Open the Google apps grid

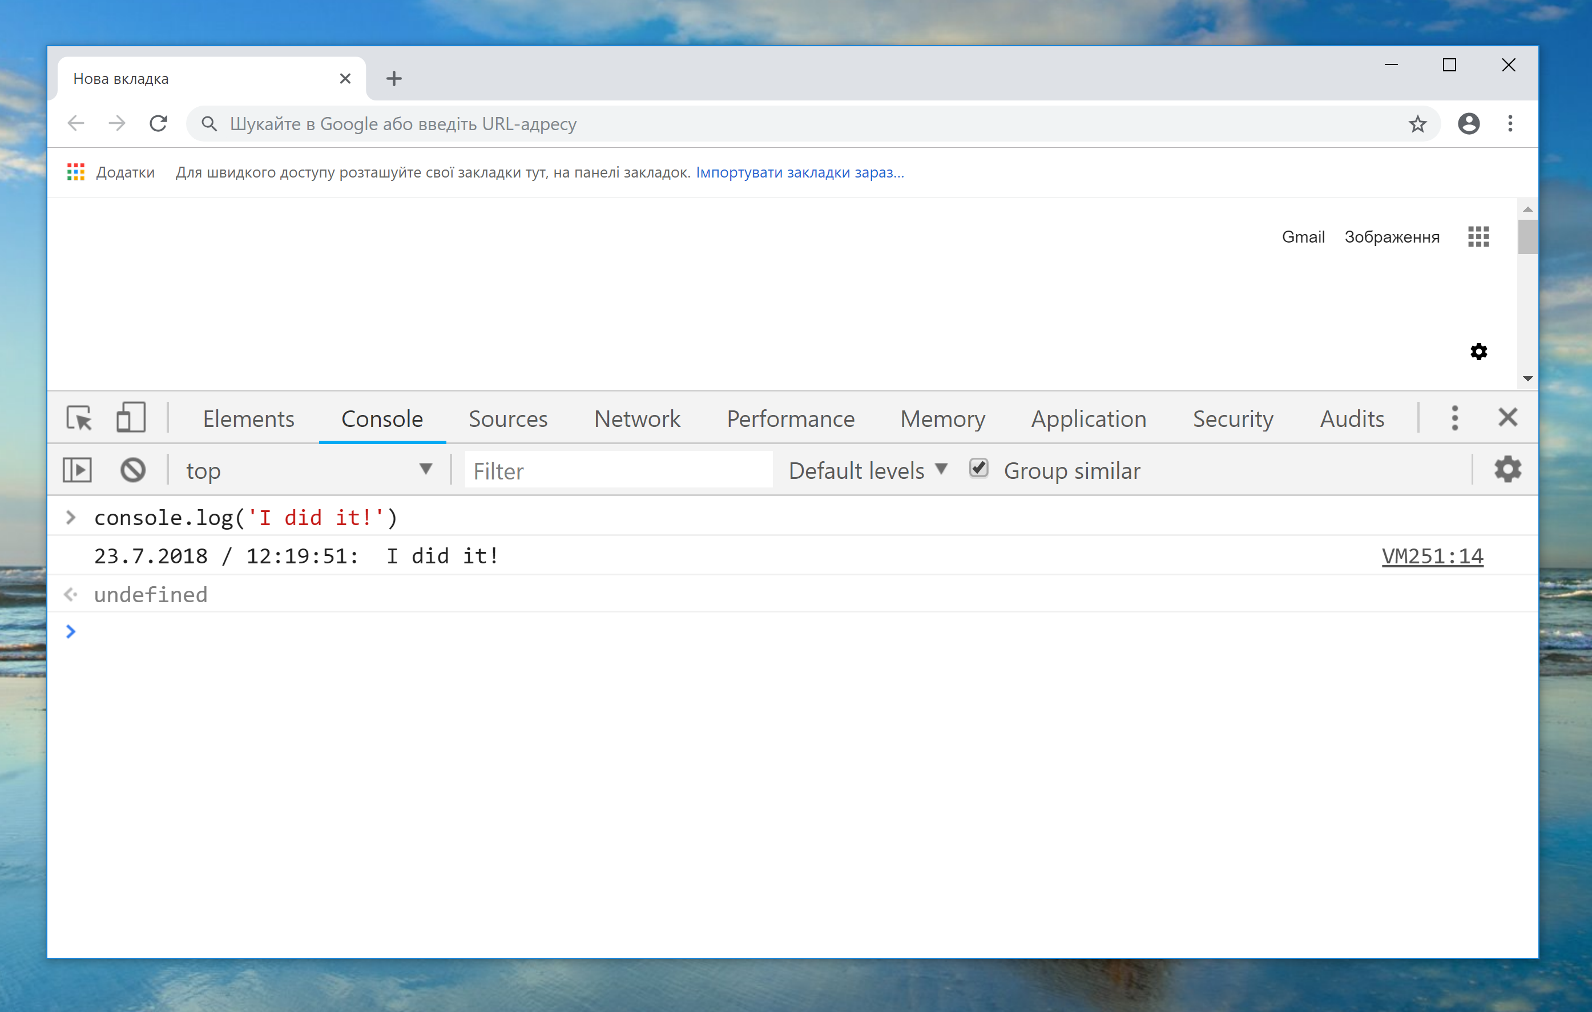(x=1478, y=237)
